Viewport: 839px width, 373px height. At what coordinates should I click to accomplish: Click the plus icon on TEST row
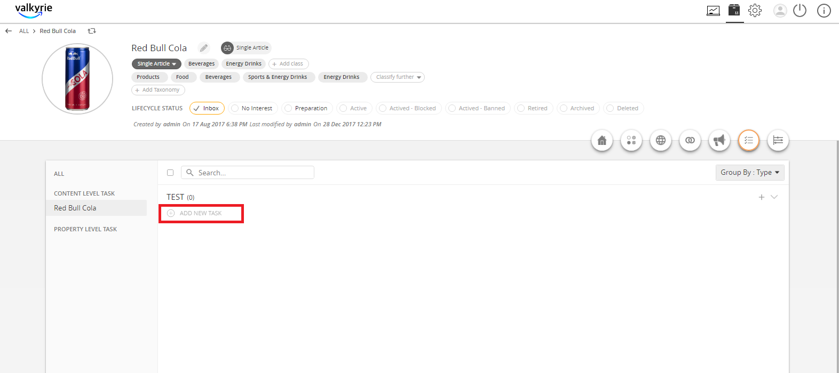[x=762, y=197]
